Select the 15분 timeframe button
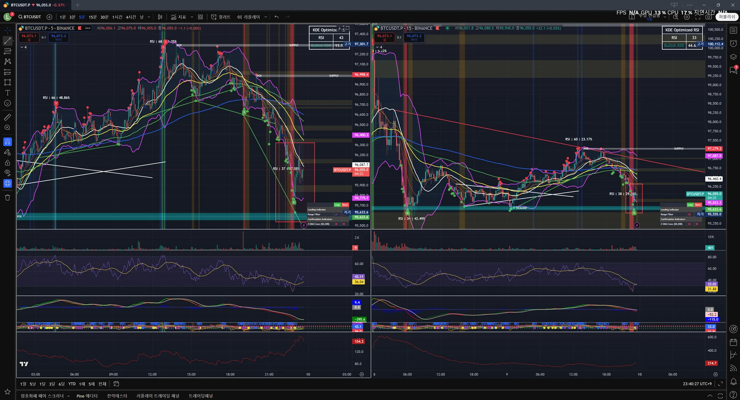 (x=92, y=17)
